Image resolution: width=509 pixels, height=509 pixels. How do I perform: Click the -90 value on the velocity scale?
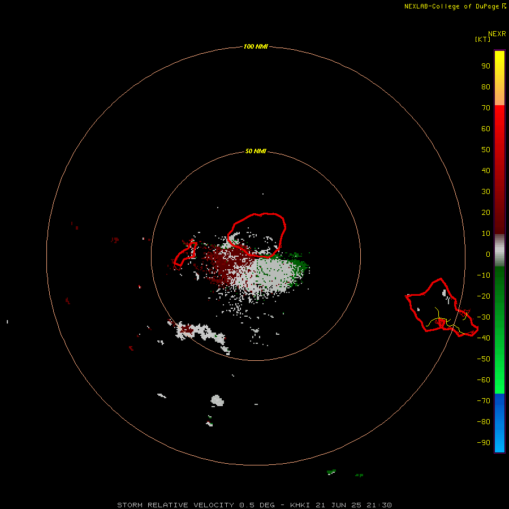click(x=484, y=442)
